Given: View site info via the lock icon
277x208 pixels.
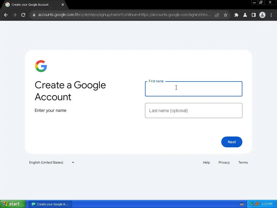Looking at the screenshot, I should pos(34,15).
